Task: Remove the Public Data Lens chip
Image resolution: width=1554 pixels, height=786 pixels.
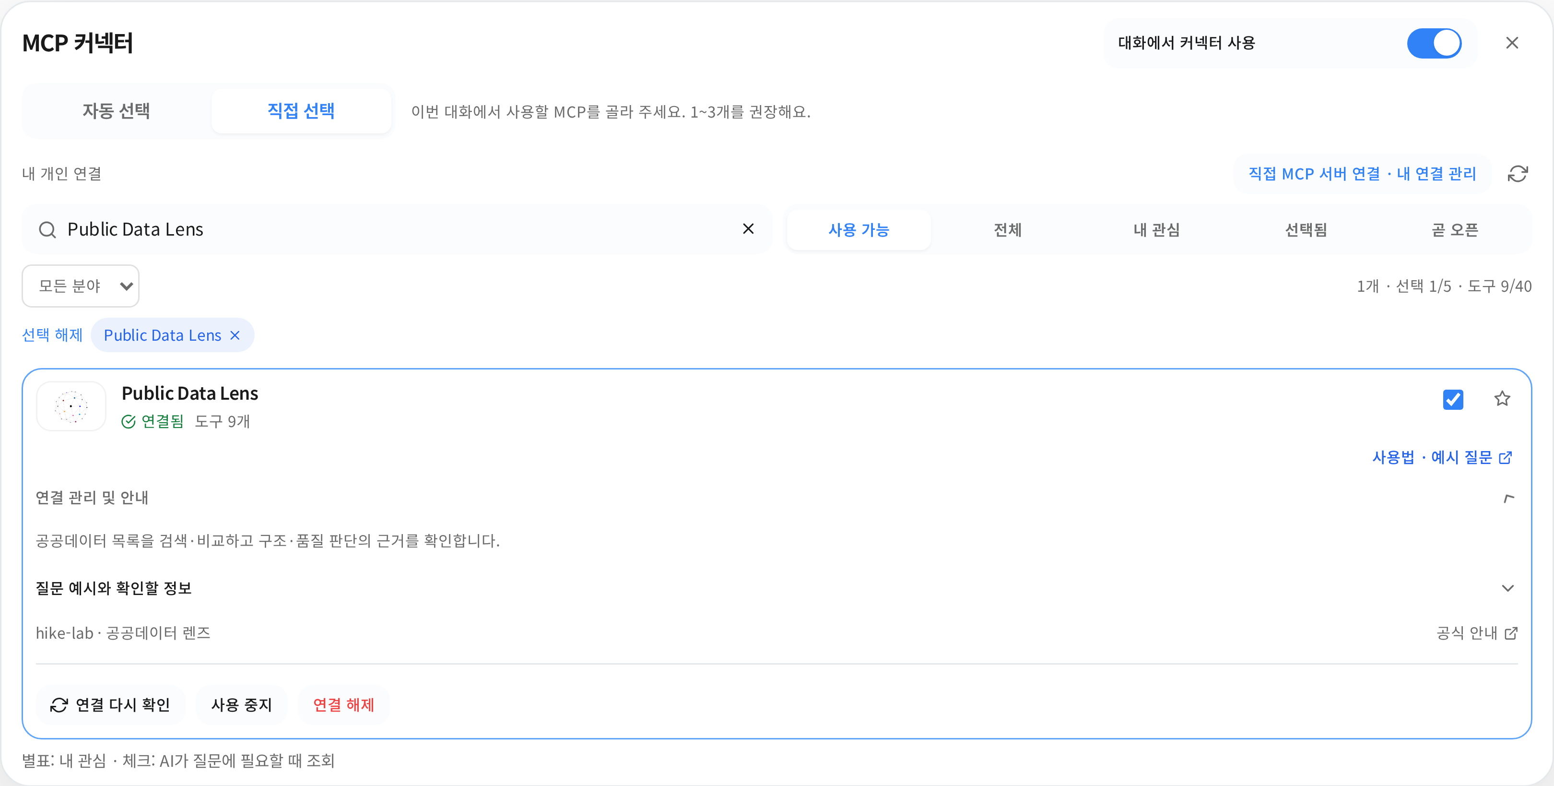Action: tap(235, 335)
